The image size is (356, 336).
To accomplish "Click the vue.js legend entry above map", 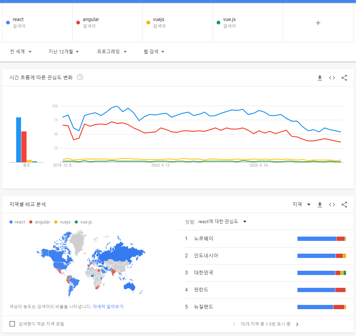I will [x=83, y=222].
